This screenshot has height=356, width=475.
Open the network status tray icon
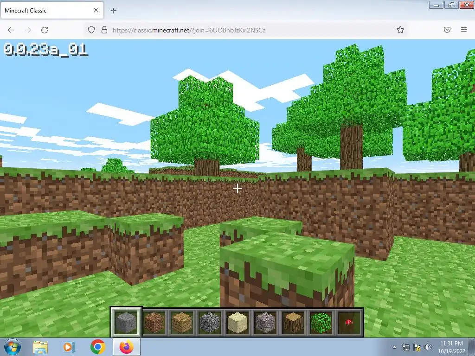coord(405,347)
